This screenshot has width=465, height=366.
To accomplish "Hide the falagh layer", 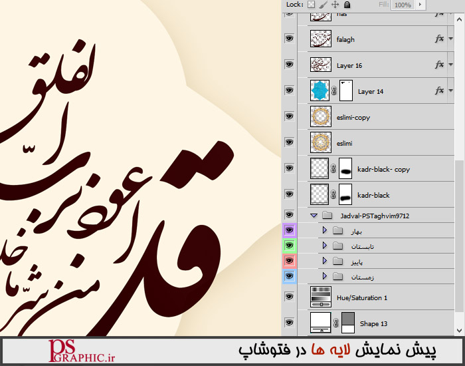I will (x=289, y=39).
